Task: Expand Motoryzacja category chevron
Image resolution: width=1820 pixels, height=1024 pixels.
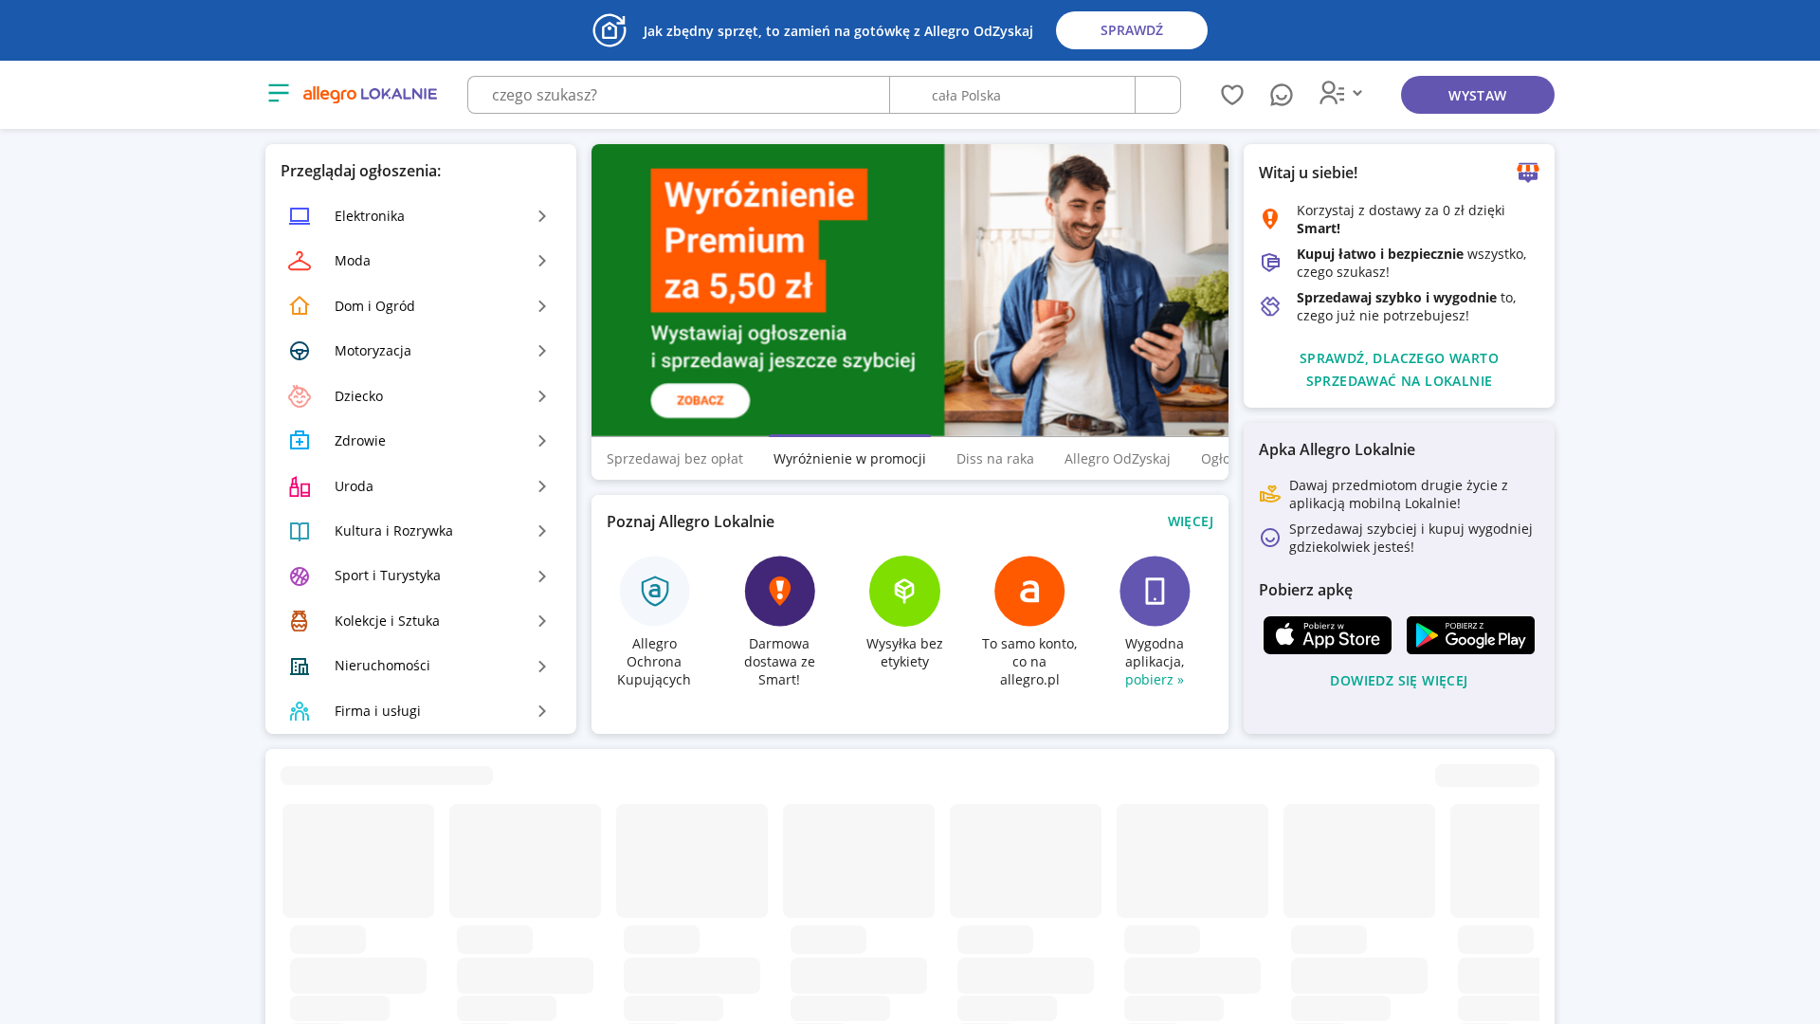Action: pyautogui.click(x=542, y=351)
